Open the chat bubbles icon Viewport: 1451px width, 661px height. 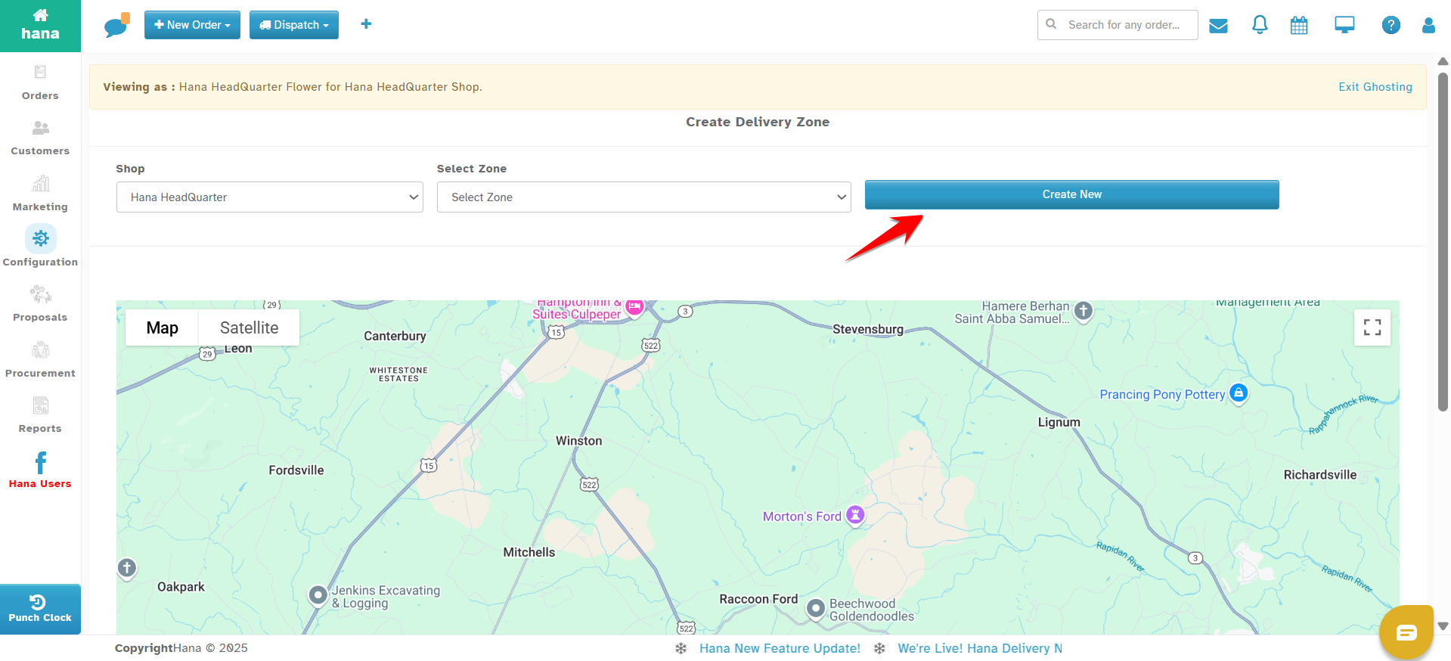[117, 25]
